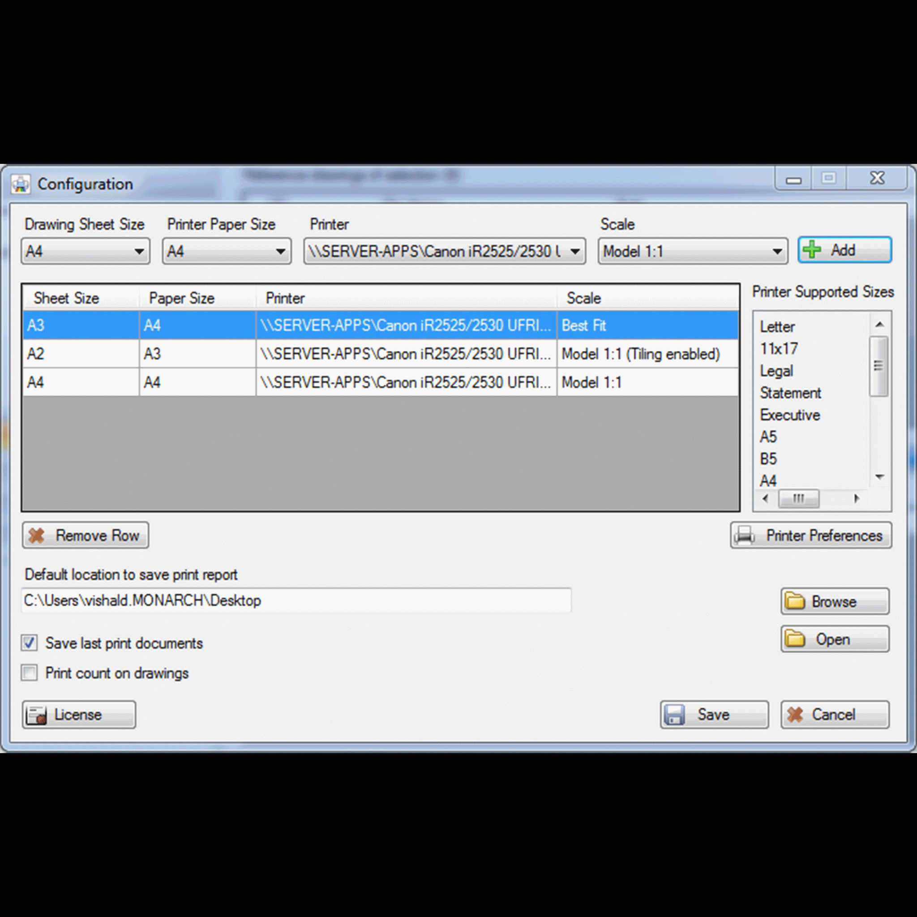Click the Browse button
This screenshot has height=917, width=917.
pyautogui.click(x=835, y=601)
